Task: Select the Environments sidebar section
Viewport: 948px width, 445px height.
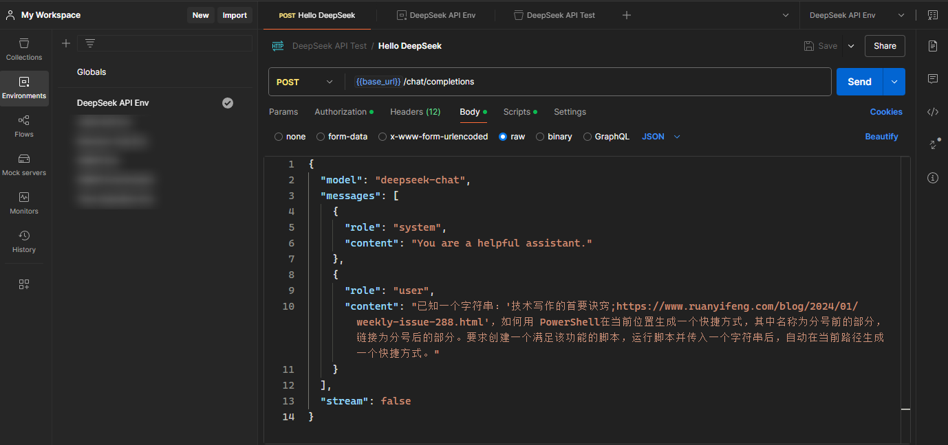Action: 24,88
